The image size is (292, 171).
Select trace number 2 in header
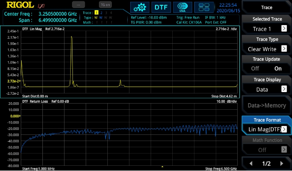pos(101,13)
